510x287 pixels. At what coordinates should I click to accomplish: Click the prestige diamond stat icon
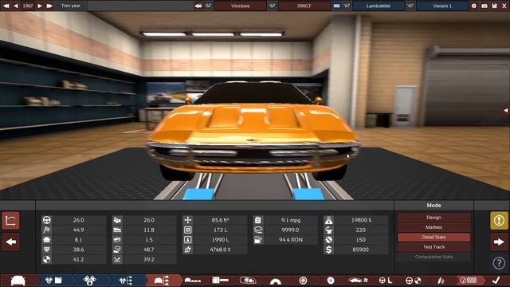[x=46, y=250]
